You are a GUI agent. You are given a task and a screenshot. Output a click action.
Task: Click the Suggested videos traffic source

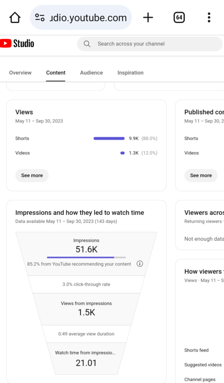point(203,365)
